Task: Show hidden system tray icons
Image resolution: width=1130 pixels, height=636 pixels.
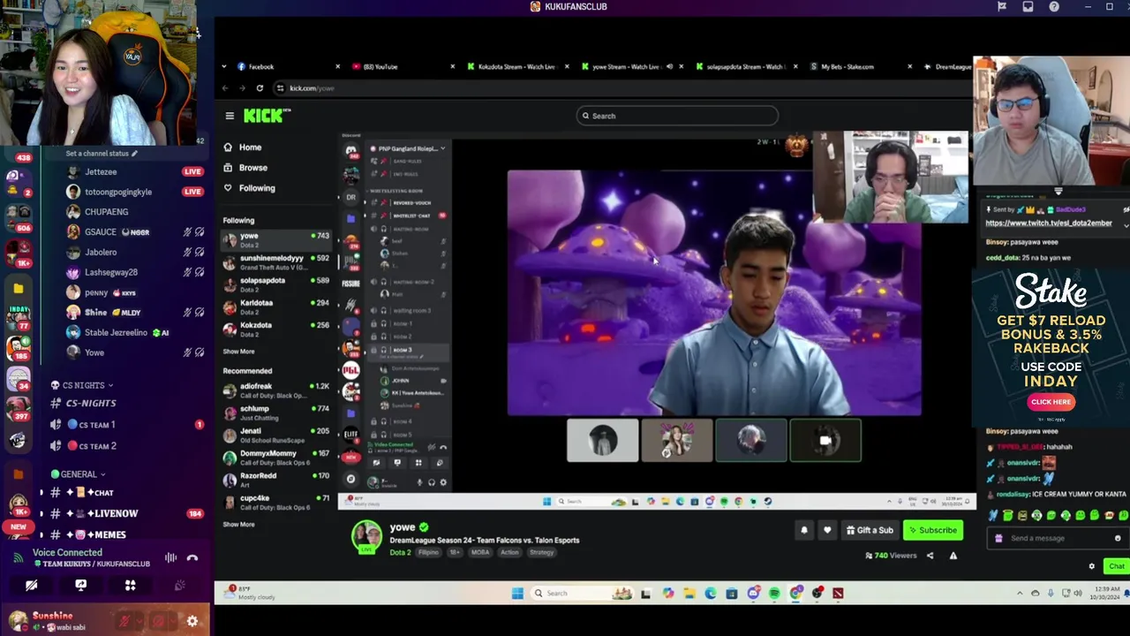Action: pos(1020,593)
